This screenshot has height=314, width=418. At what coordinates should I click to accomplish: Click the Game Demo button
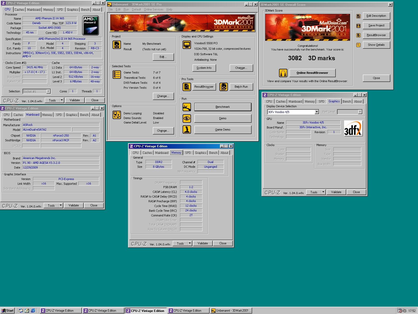223,130
